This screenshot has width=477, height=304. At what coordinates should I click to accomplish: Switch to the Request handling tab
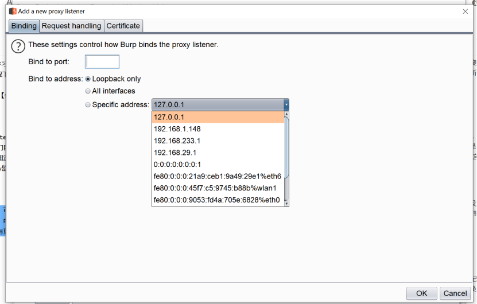tap(72, 26)
